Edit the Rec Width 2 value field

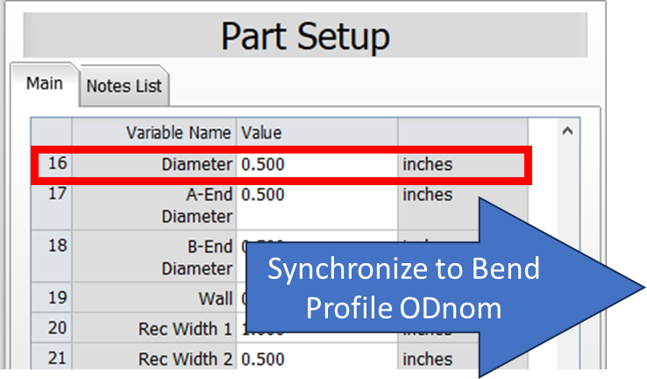(316, 359)
